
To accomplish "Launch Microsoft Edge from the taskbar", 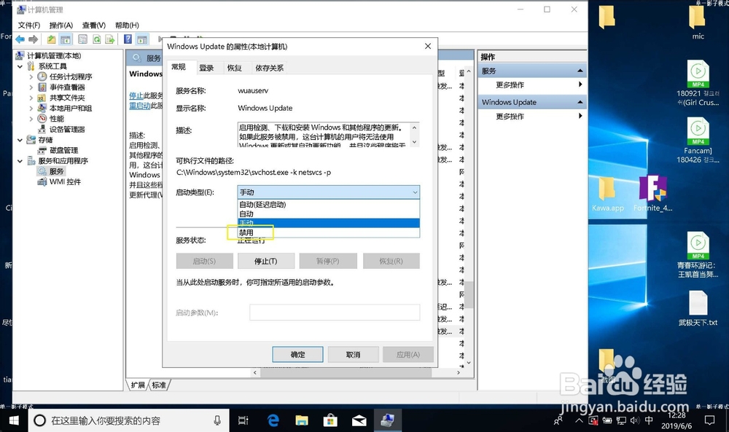I will tap(273, 420).
